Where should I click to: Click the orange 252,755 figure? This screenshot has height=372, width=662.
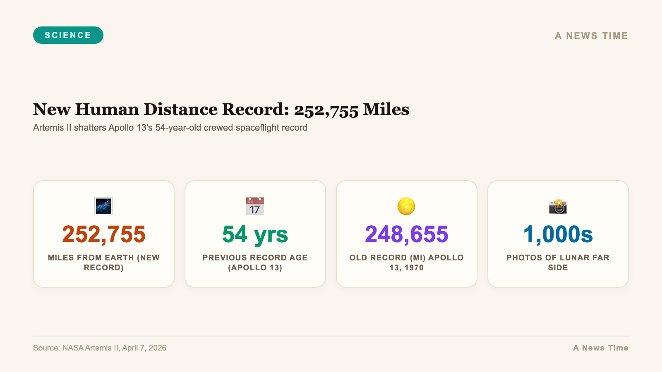[x=104, y=234]
